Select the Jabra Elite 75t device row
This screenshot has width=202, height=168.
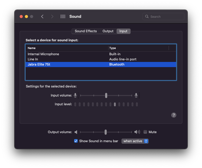pos(39,65)
